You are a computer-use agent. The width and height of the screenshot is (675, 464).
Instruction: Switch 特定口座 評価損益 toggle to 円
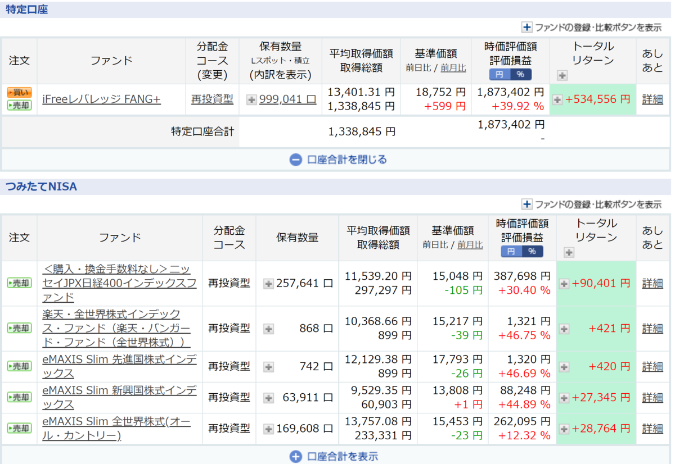499,75
